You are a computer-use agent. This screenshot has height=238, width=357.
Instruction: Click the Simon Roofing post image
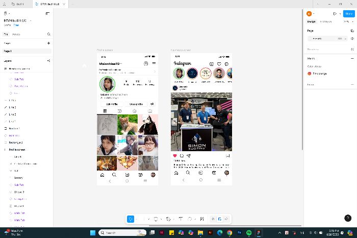tap(201, 122)
